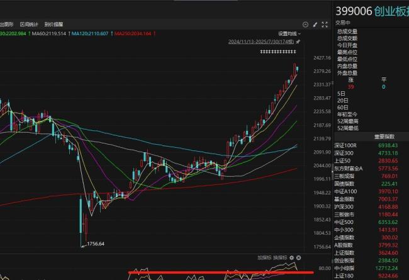Open the 创业板指 2384.50 index row
The image size is (409, 280).
[371, 260]
